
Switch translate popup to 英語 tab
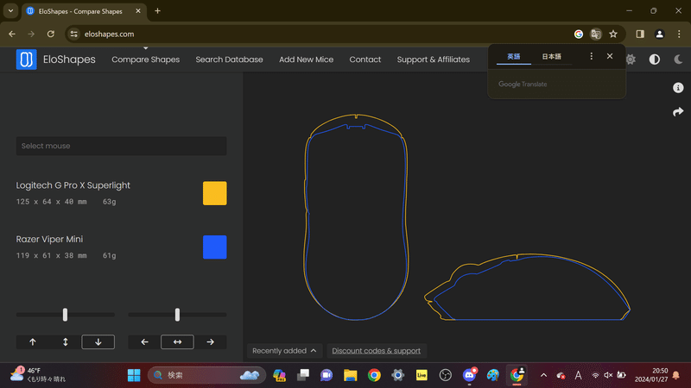point(514,56)
